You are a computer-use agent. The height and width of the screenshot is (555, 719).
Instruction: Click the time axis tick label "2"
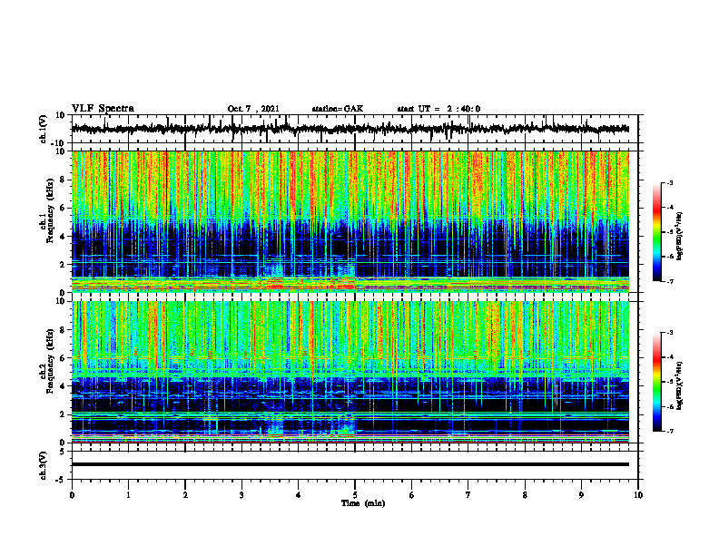[185, 495]
